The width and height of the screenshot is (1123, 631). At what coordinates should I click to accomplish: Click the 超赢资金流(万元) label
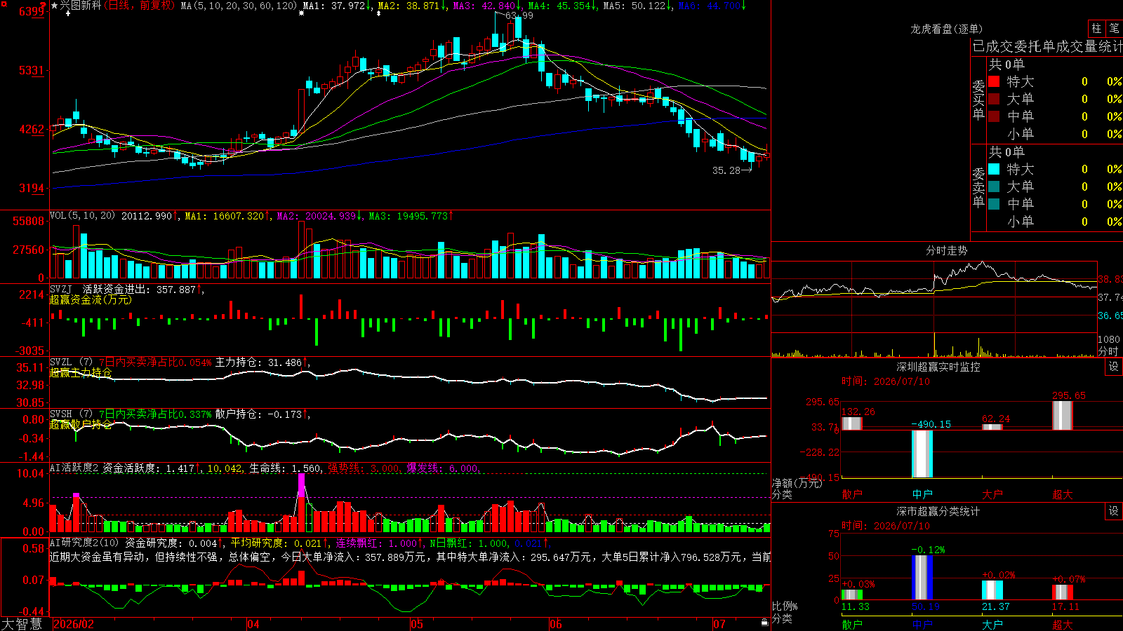pyautogui.click(x=91, y=299)
